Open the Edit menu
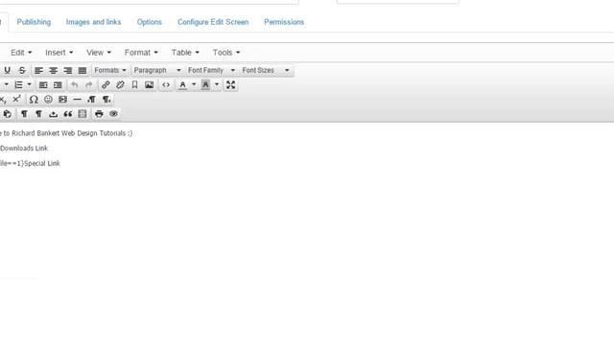The image size is (614, 345). point(21,53)
